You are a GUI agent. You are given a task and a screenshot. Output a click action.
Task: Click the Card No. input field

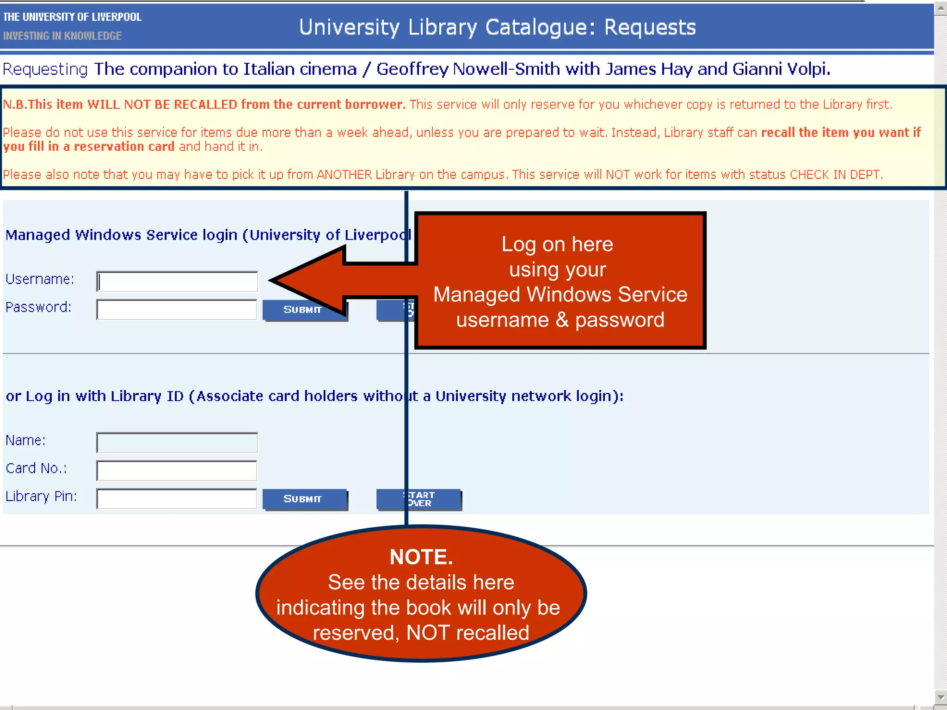coord(177,471)
